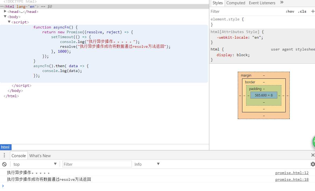Open the Info log level dropdown
Viewport: 315px width, 191px height.
pos(147,164)
